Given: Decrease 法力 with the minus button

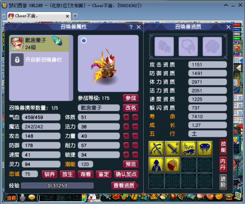Looking at the screenshot, I should (135, 126).
